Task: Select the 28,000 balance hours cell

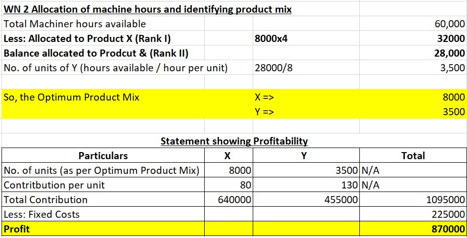Action: click(x=449, y=53)
